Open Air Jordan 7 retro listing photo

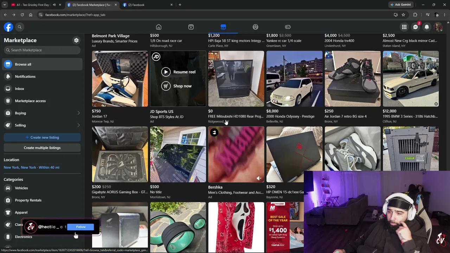[353, 79]
